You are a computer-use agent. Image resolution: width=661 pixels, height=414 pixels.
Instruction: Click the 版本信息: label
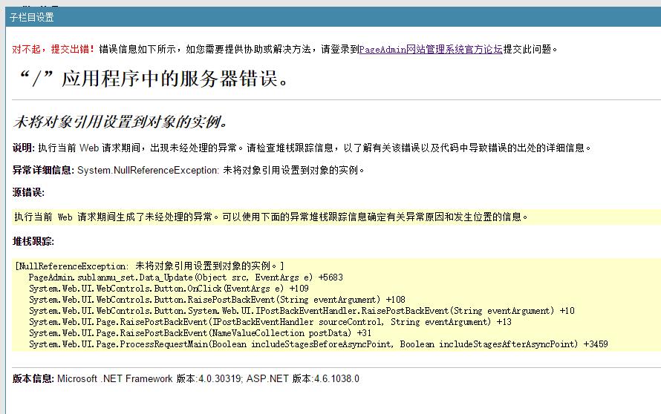33,379
